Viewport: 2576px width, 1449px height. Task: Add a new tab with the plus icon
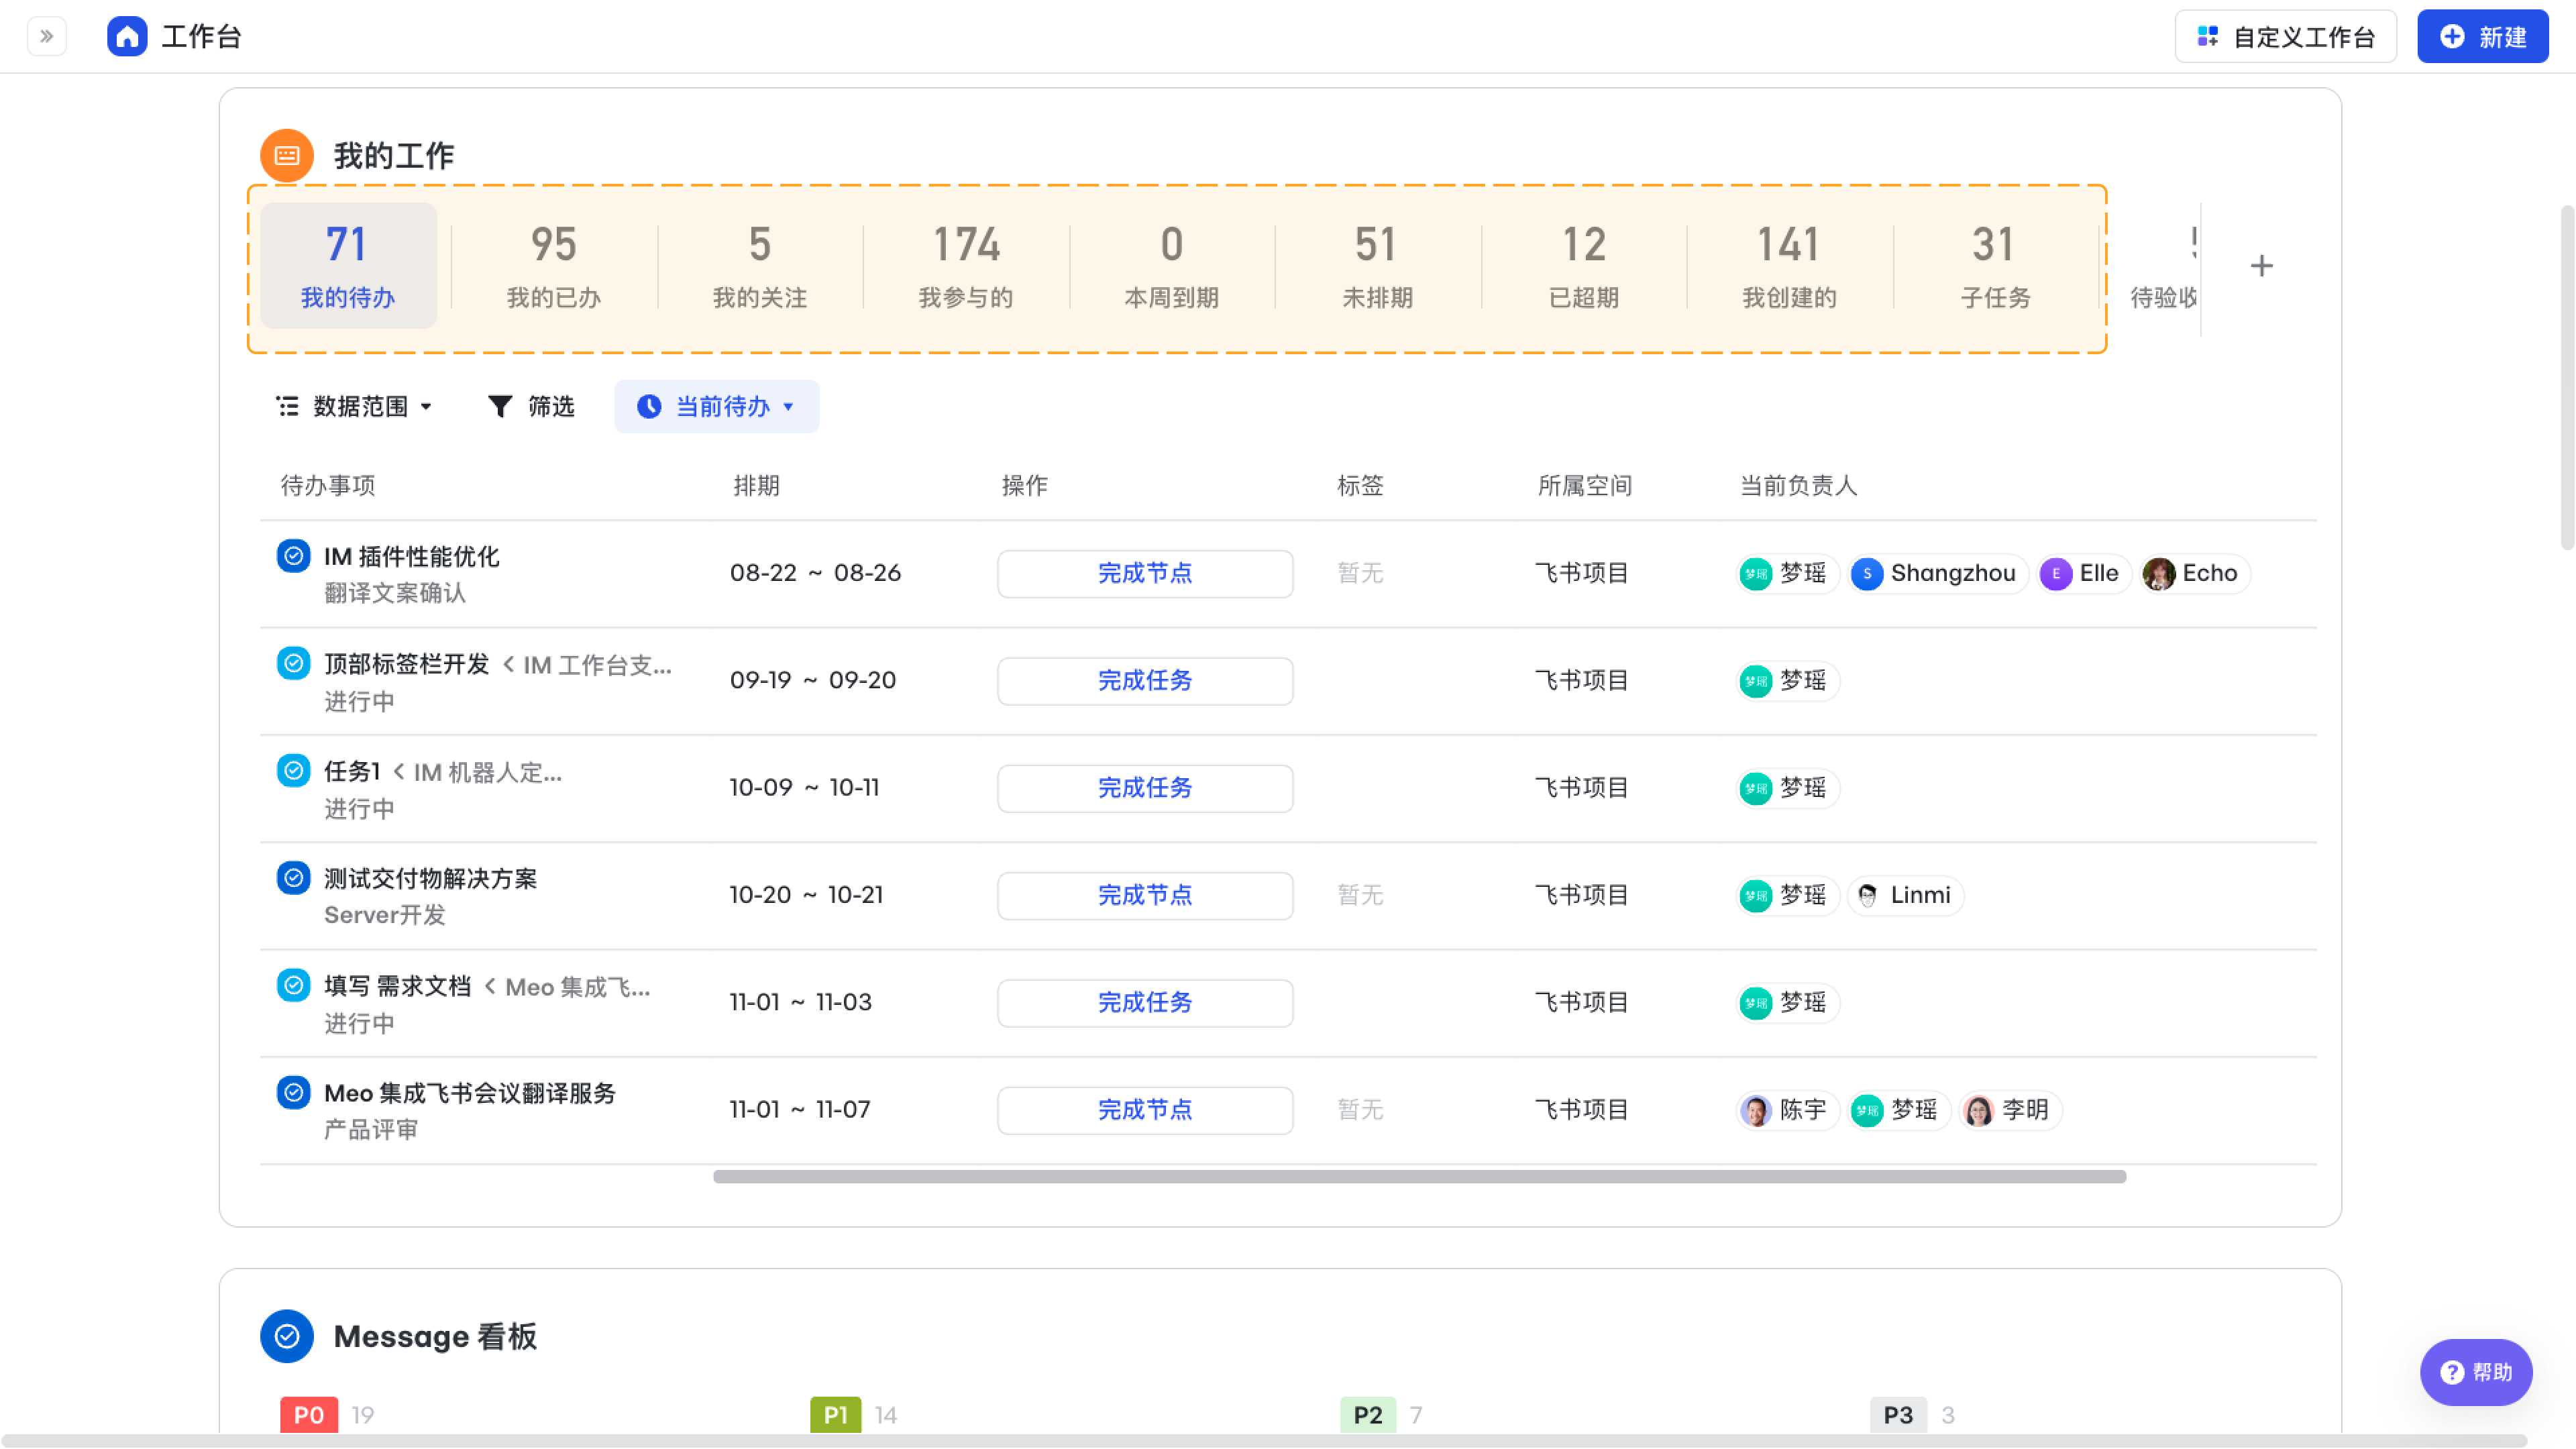pyautogui.click(x=2261, y=266)
